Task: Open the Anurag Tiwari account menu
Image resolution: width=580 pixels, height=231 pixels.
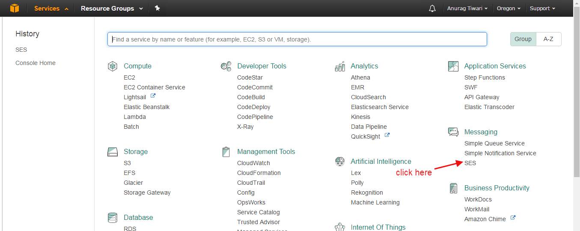Action: click(467, 9)
